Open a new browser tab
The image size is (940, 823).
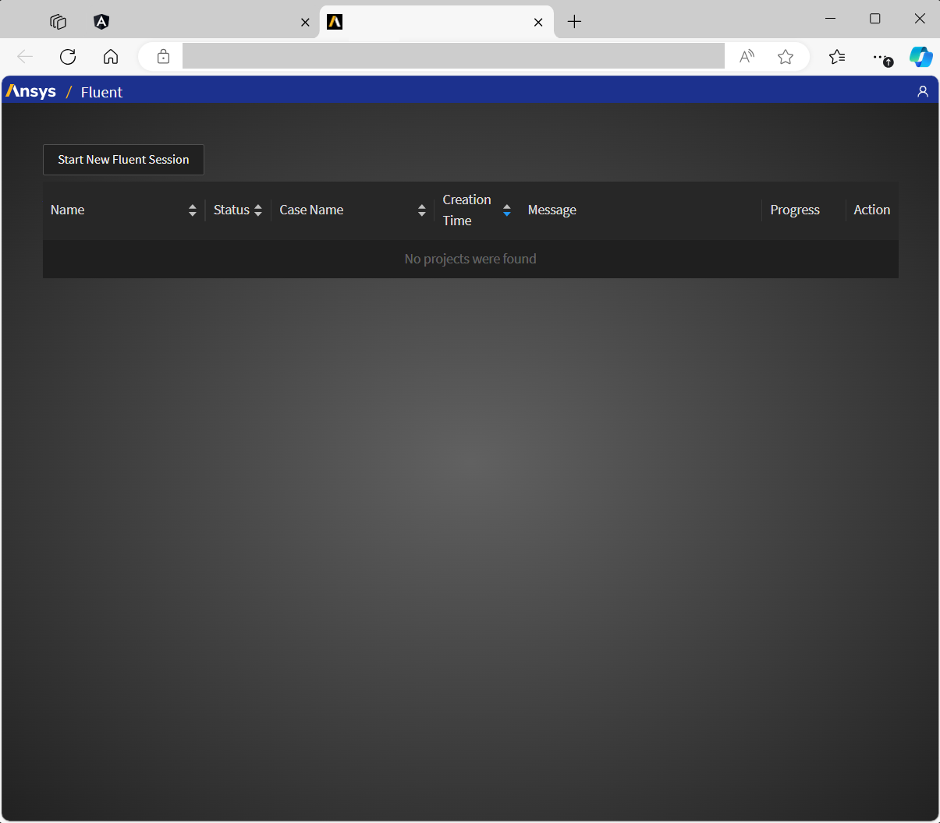click(x=574, y=22)
